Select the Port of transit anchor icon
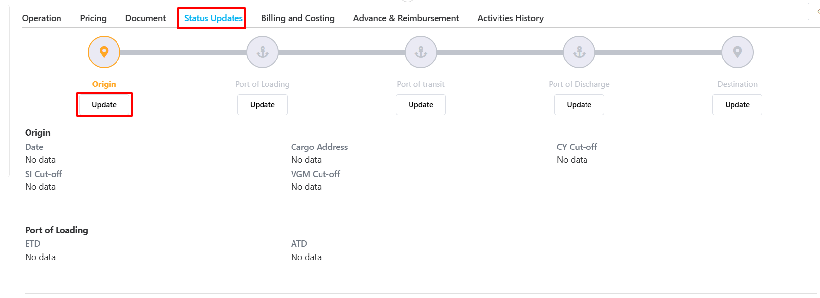 coord(421,52)
